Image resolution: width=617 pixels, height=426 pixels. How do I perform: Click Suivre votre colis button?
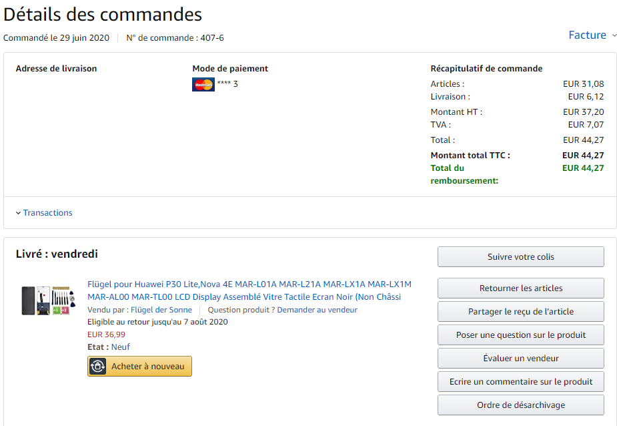pyautogui.click(x=520, y=257)
